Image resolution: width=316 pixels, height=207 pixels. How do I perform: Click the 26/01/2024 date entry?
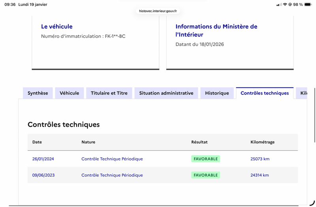click(x=43, y=159)
